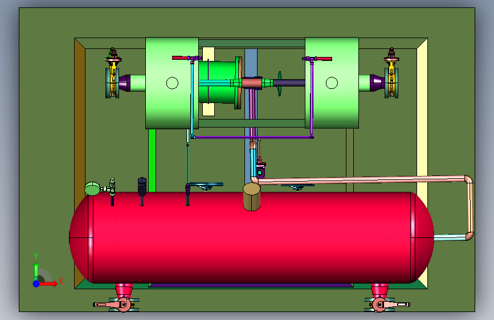Pick the dark purple shaft between housings

[x=289, y=83]
